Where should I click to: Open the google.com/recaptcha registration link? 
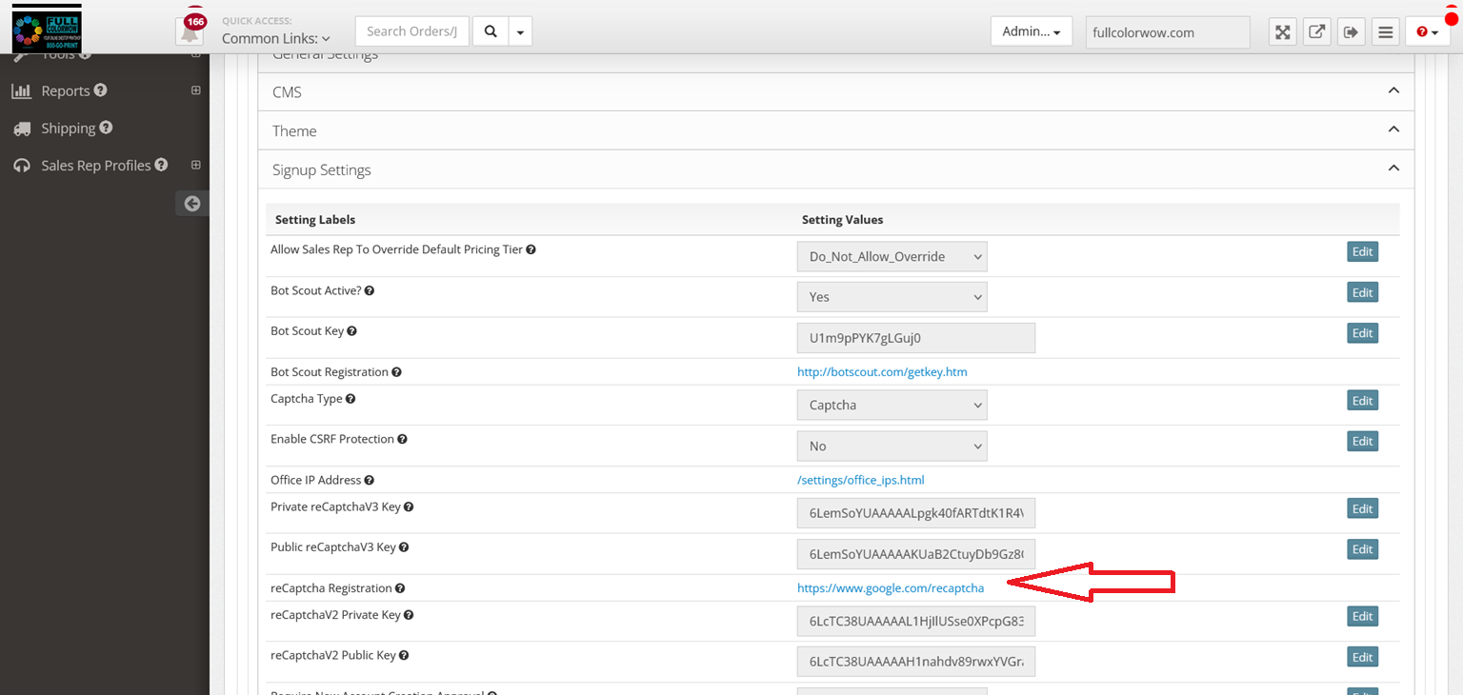pyautogui.click(x=890, y=588)
